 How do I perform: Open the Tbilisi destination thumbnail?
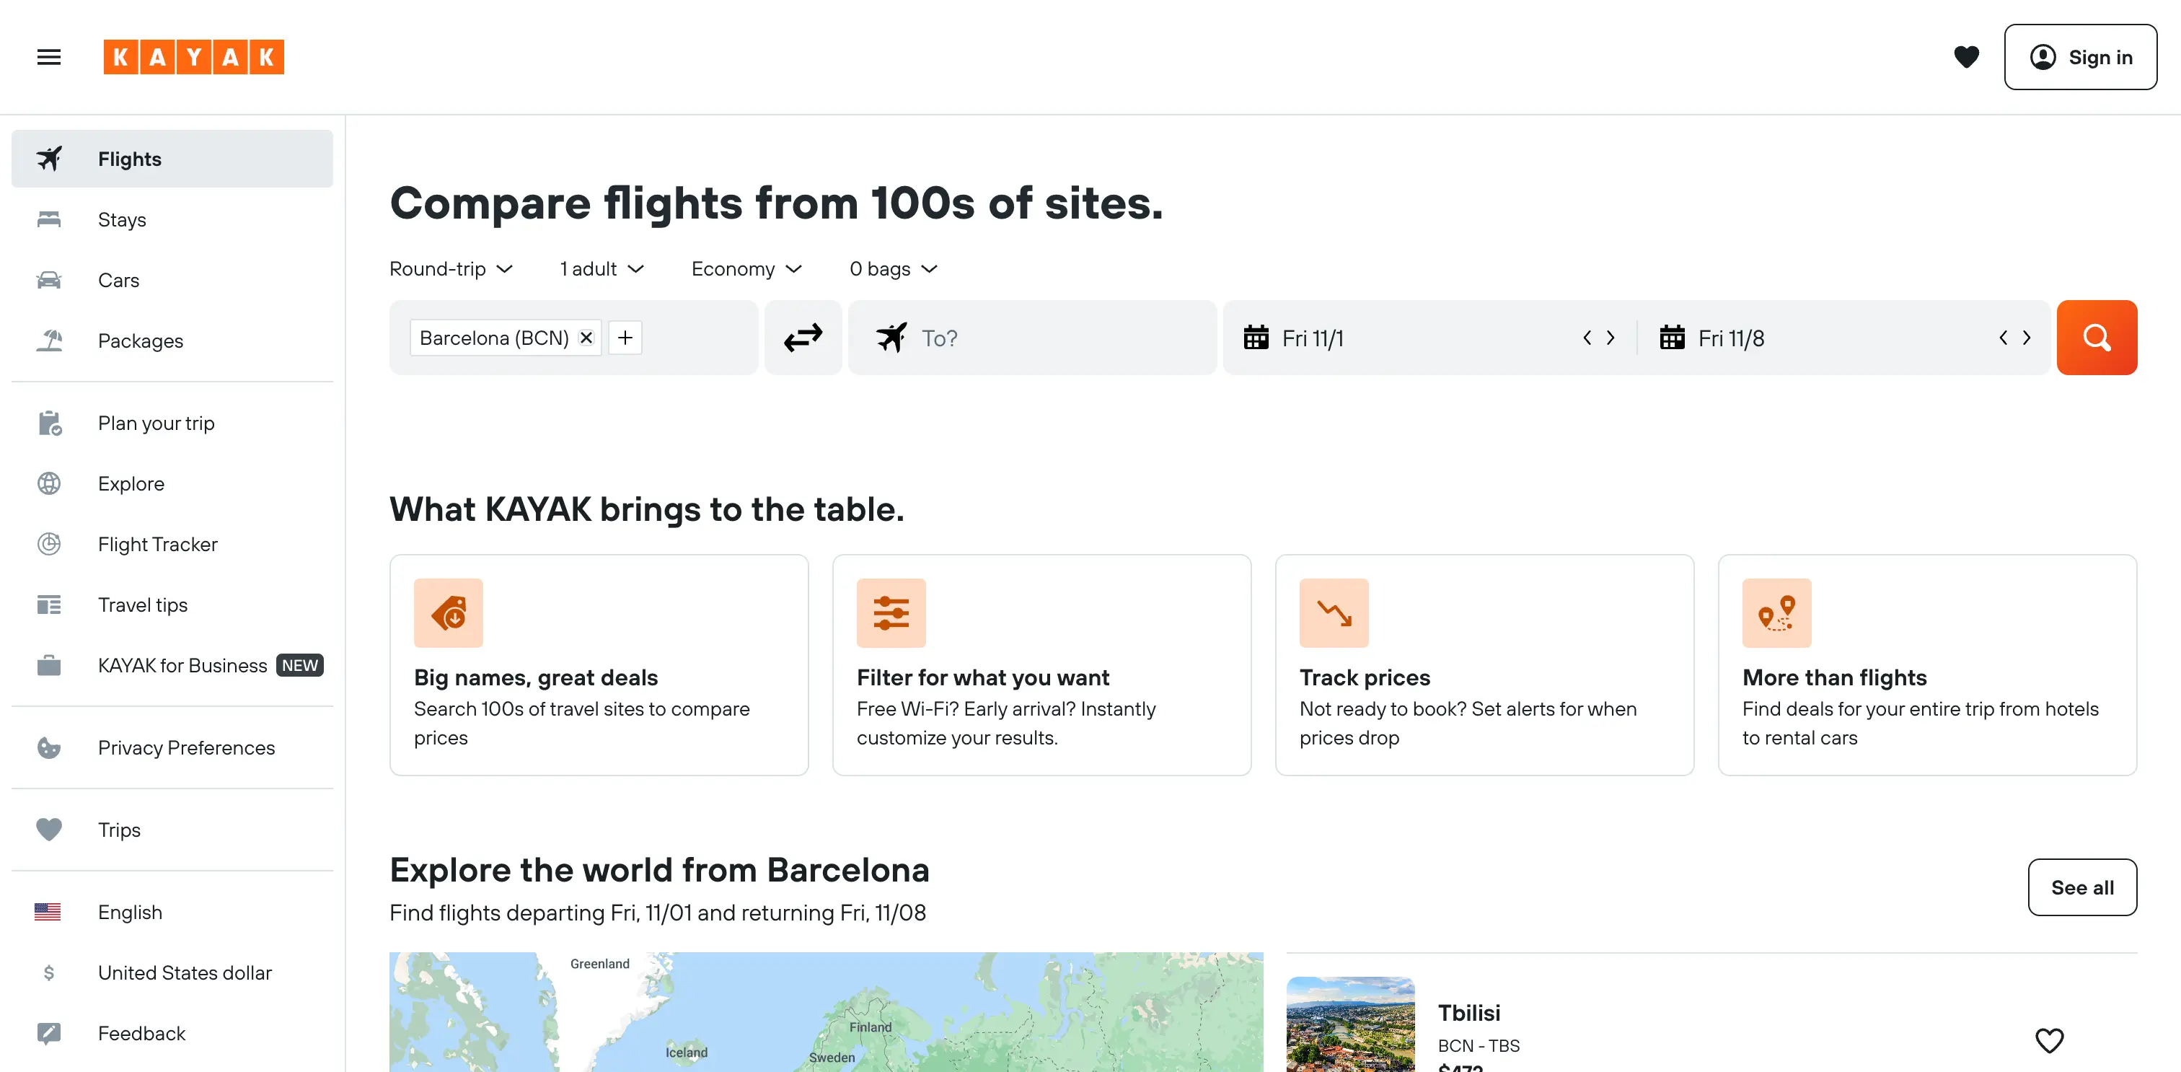1349,1024
